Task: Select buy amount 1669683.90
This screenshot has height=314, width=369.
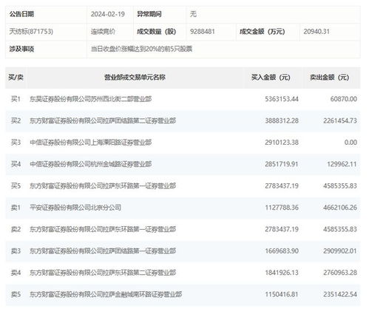Action: (x=282, y=251)
